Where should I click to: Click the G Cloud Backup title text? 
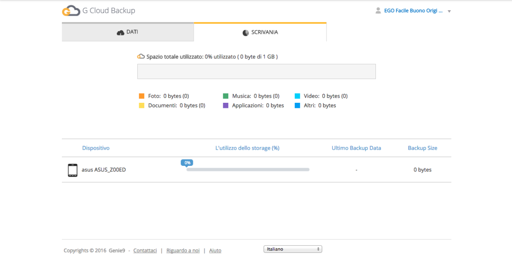coord(109,11)
